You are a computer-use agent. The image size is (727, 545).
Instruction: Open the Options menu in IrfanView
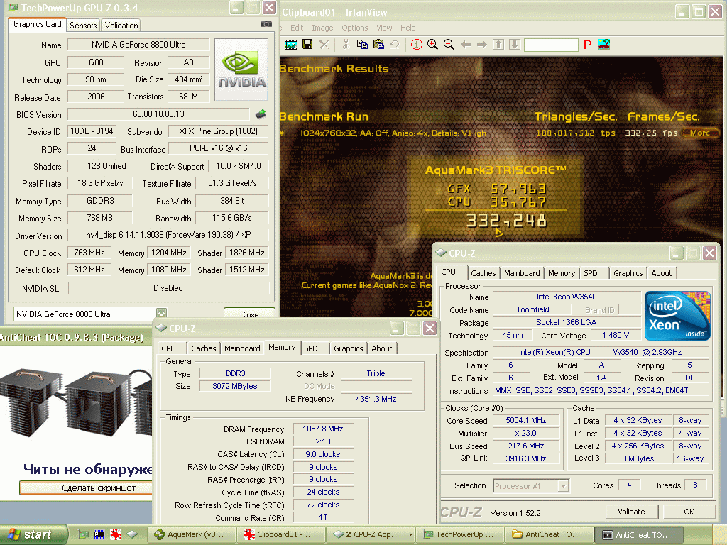coord(355,28)
